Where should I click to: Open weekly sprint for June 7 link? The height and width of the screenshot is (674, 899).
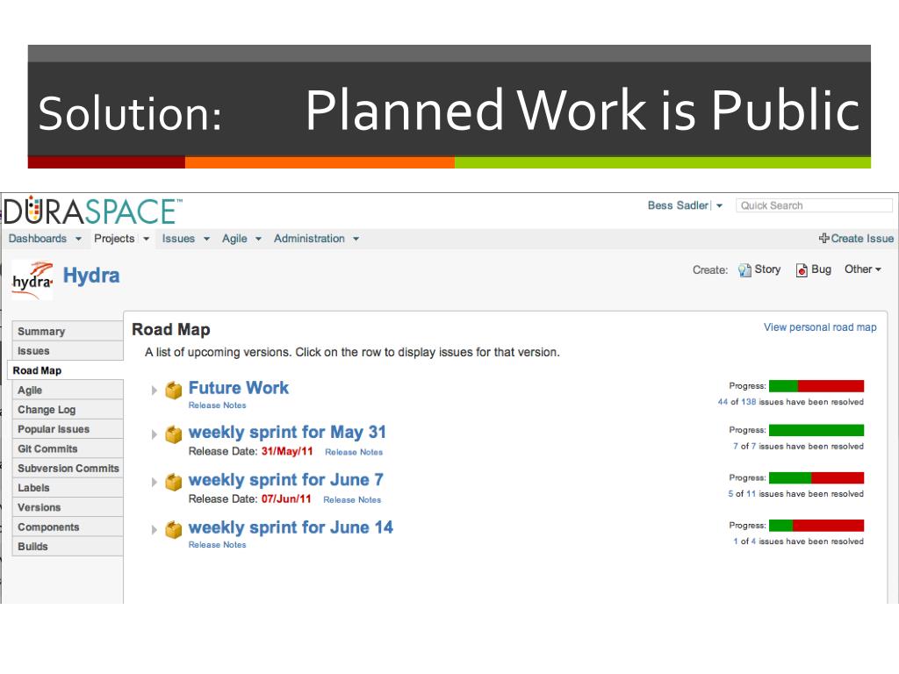click(x=286, y=479)
